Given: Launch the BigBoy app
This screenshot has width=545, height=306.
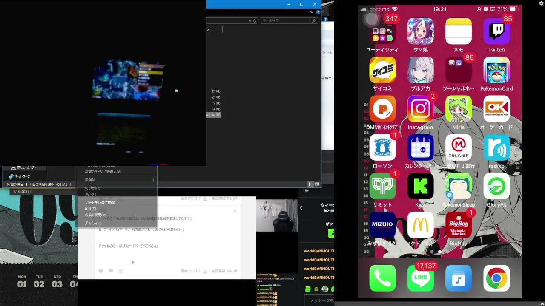Looking at the screenshot, I should click(x=458, y=225).
